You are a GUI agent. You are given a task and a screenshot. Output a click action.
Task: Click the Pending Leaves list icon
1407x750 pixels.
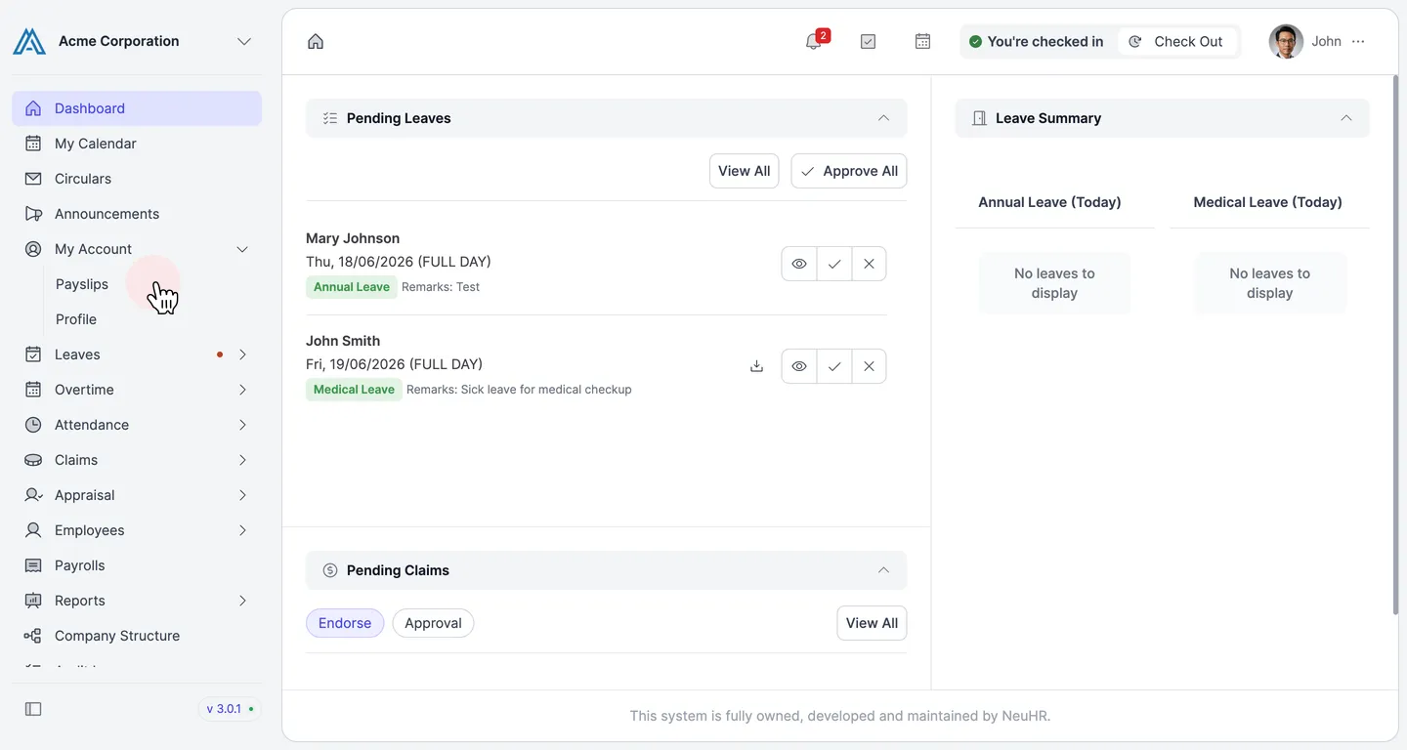click(330, 118)
